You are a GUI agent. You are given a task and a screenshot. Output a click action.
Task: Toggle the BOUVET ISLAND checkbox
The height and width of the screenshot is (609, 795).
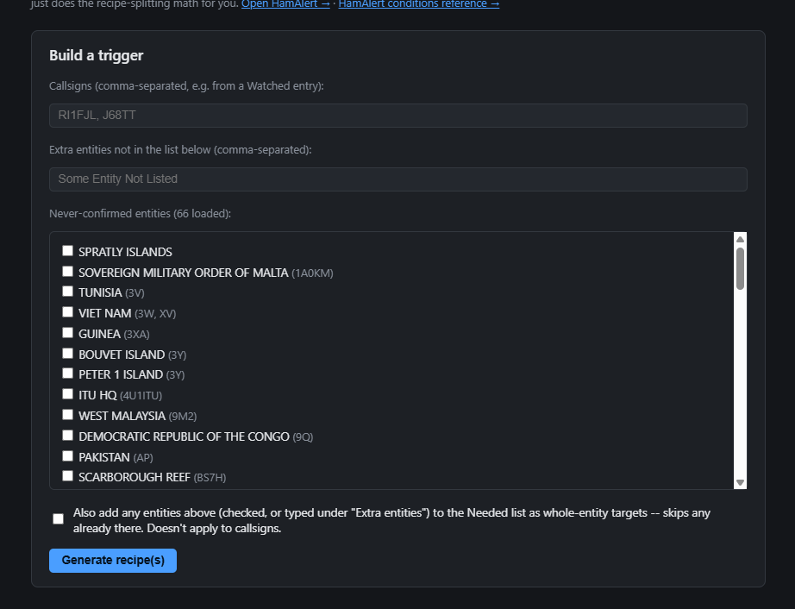coord(67,353)
